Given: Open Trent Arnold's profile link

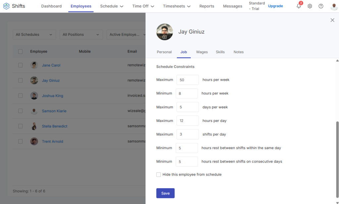Looking at the screenshot, I should [x=53, y=142].
